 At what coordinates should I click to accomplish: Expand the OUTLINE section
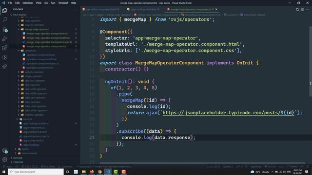pyautogui.click(x=18, y=158)
